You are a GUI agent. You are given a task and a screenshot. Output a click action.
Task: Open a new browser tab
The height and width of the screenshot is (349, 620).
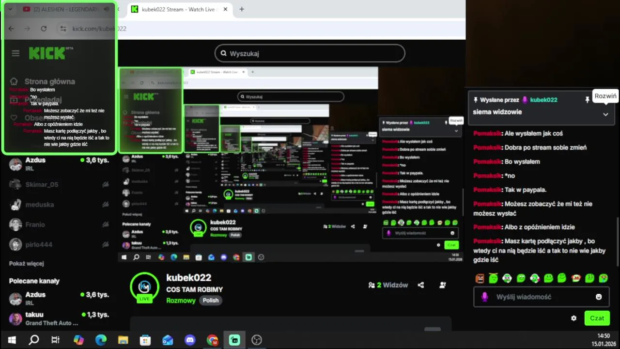pyautogui.click(x=242, y=9)
